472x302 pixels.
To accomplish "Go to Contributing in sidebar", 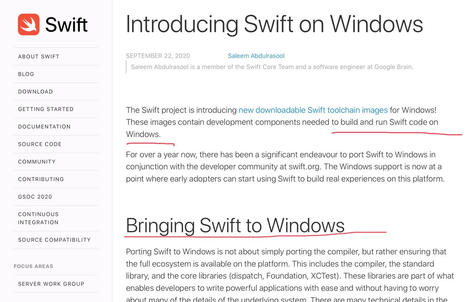I will [41, 179].
